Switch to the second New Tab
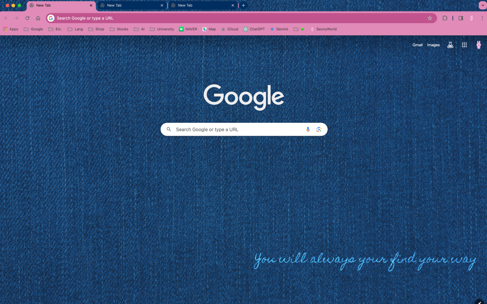Viewport: 487px width, 304px height. click(131, 6)
